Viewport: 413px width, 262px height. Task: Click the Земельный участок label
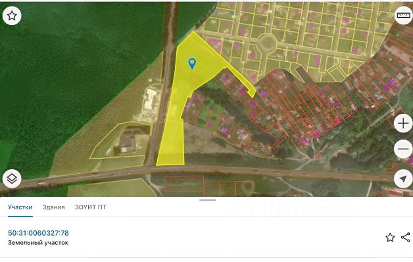coord(38,243)
